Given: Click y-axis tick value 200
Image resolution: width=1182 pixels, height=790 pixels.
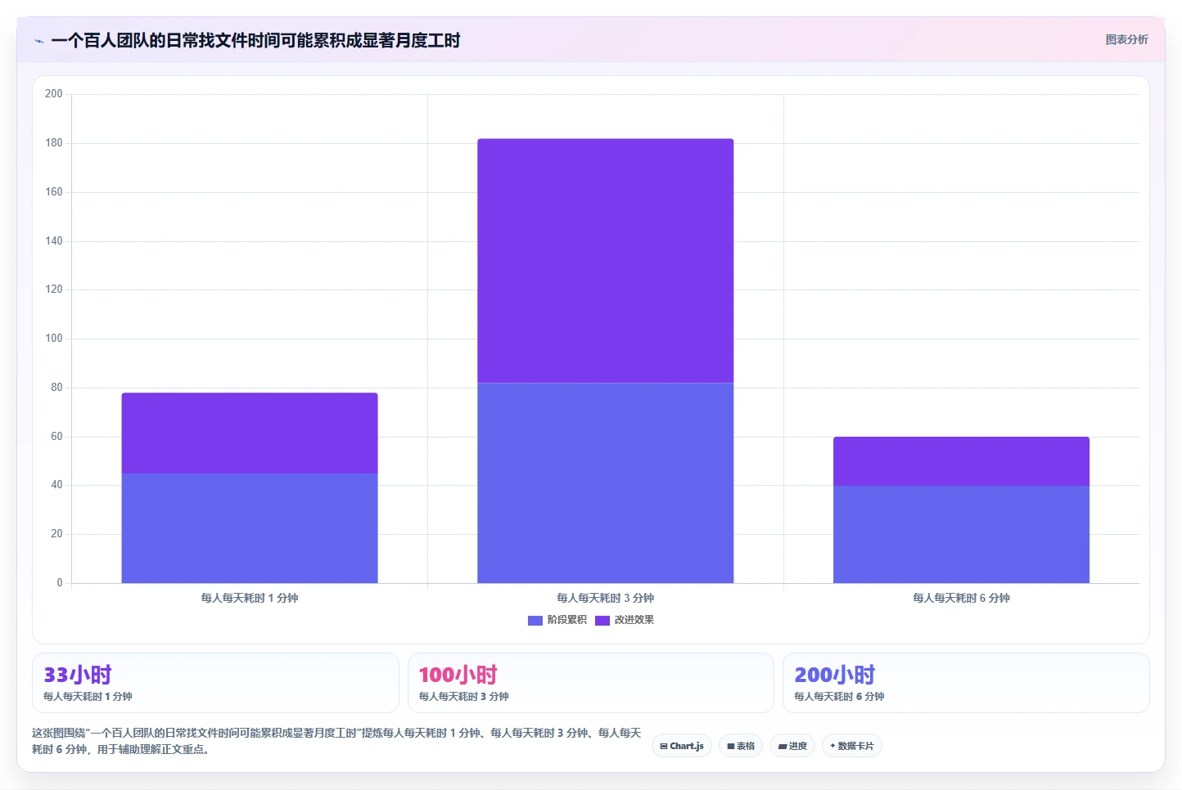Looking at the screenshot, I should pos(54,94).
